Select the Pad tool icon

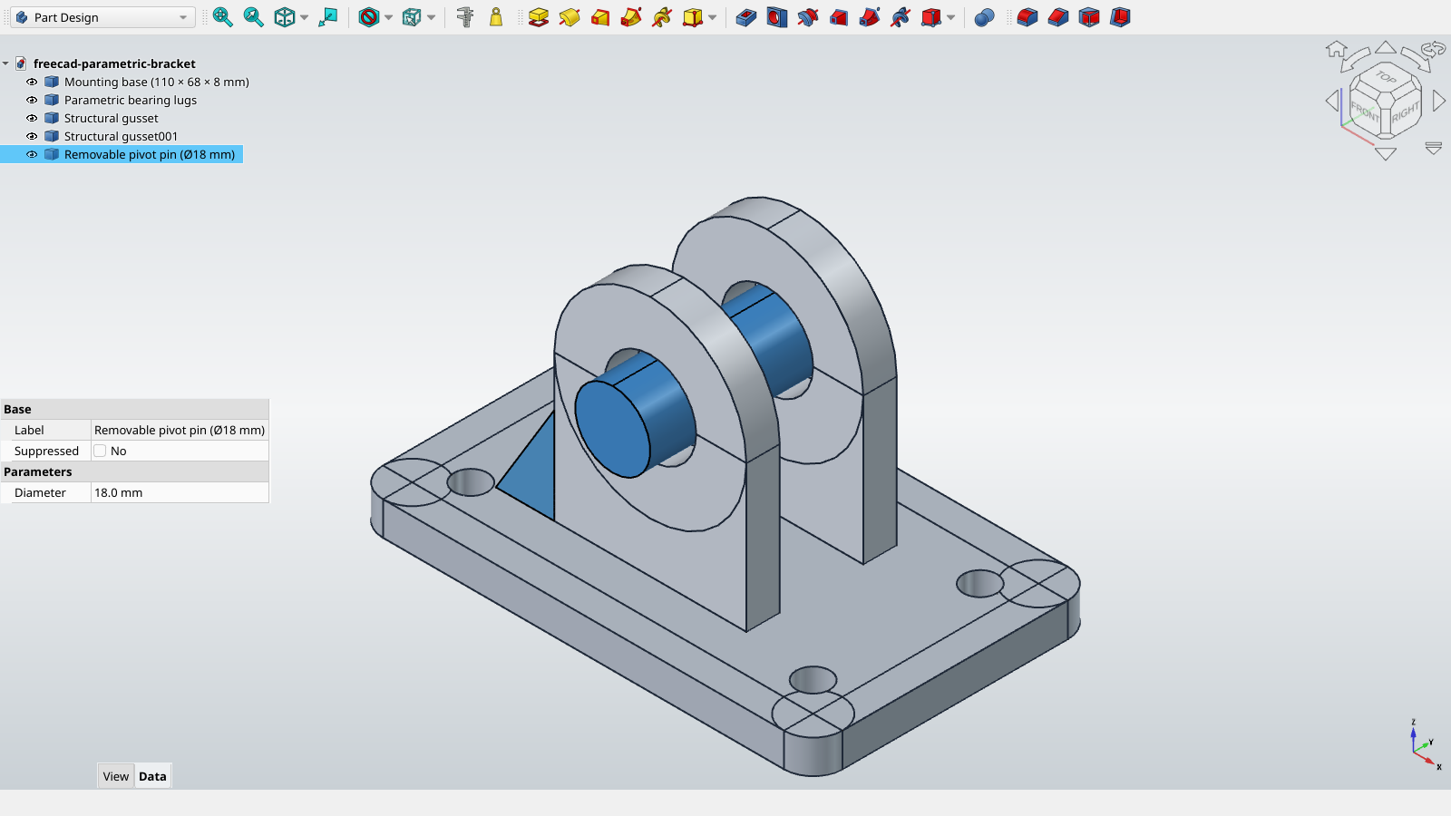(539, 17)
